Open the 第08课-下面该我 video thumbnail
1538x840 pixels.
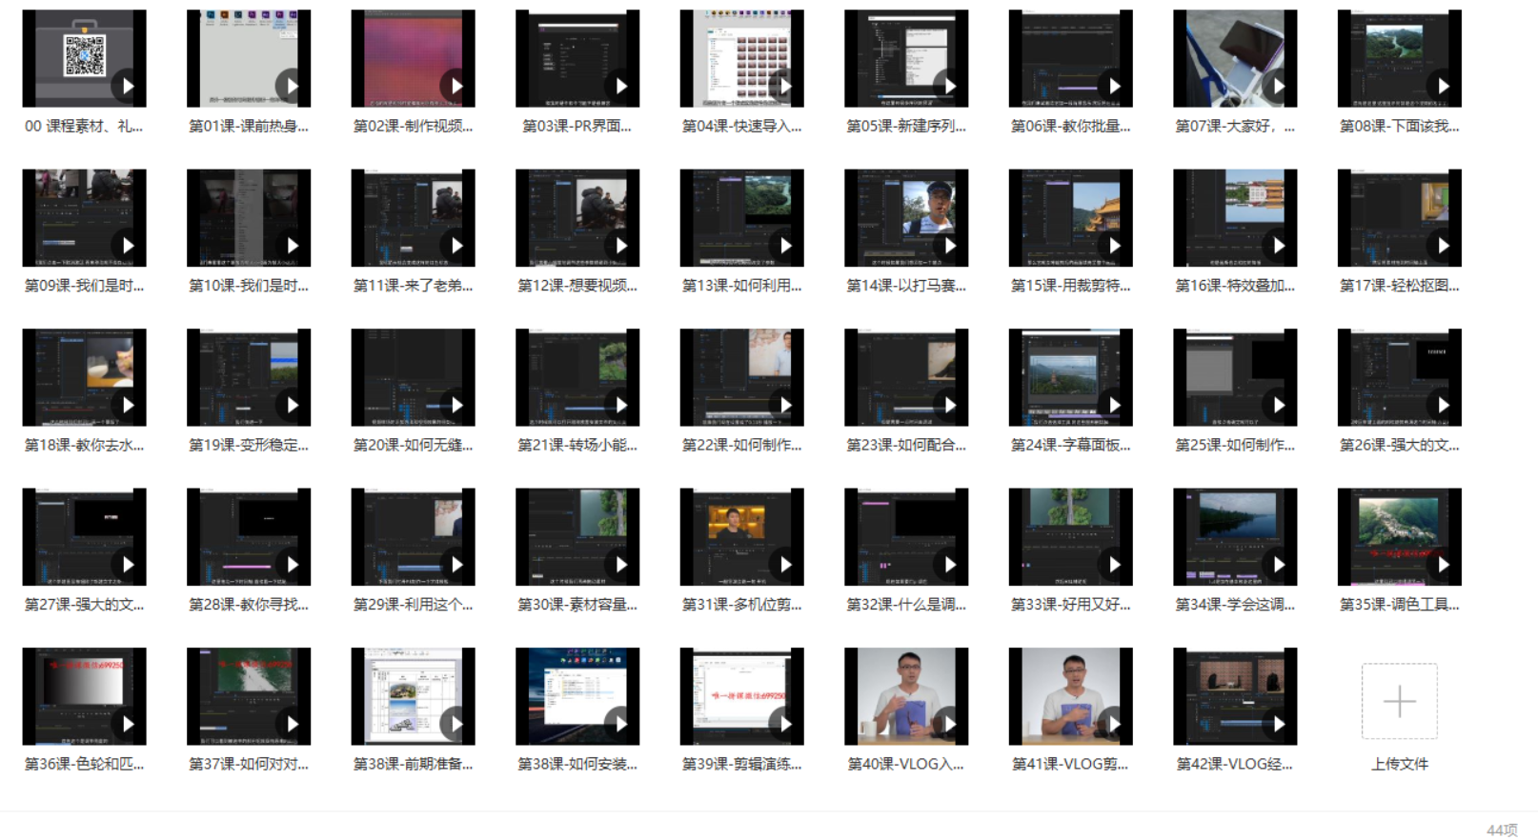click(1399, 58)
